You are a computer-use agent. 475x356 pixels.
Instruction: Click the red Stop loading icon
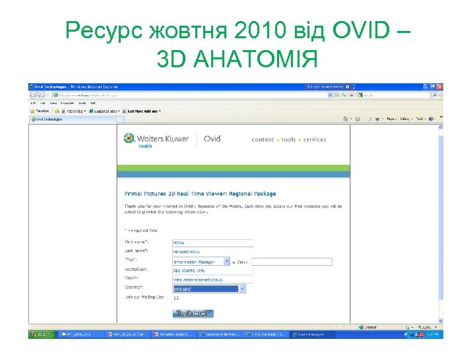point(352,95)
